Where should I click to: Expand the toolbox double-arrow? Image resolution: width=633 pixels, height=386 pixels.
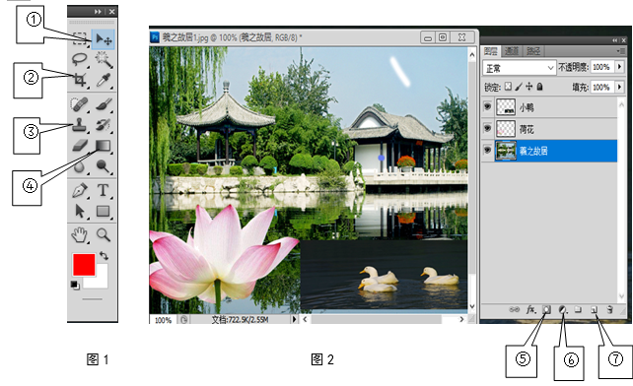coord(98,12)
